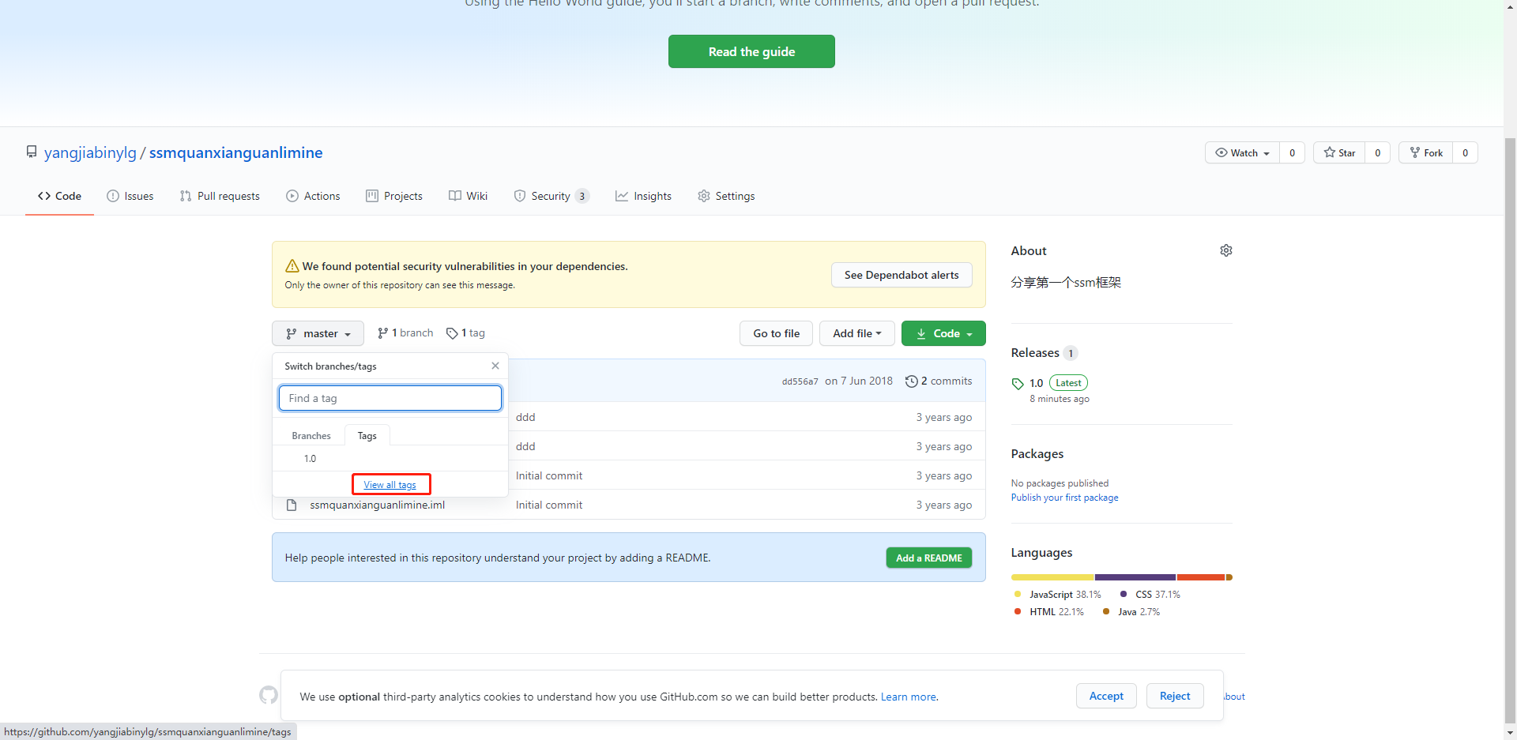
Task: Click the repository book icon beside yangjiabinylg
Action: [x=32, y=152]
